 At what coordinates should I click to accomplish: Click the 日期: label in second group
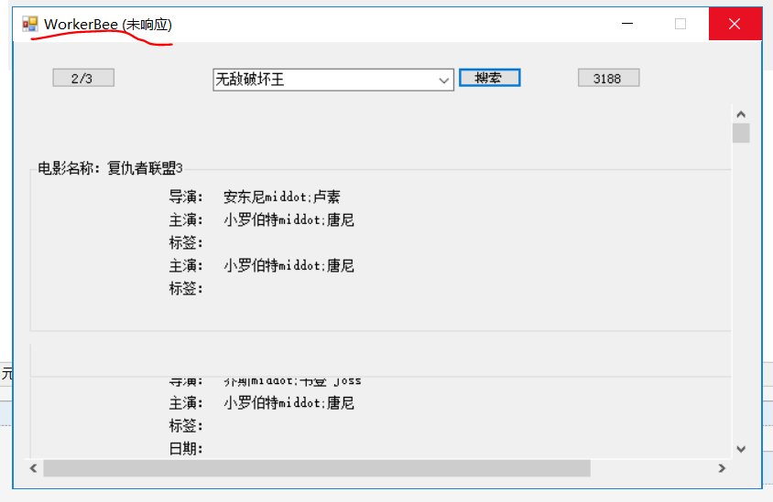click(186, 449)
